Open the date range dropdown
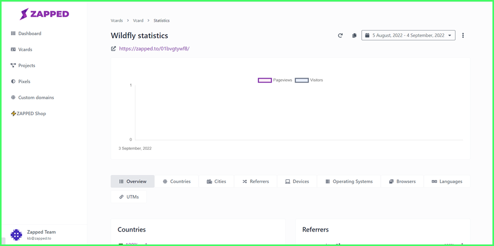The image size is (494, 246). tap(408, 36)
